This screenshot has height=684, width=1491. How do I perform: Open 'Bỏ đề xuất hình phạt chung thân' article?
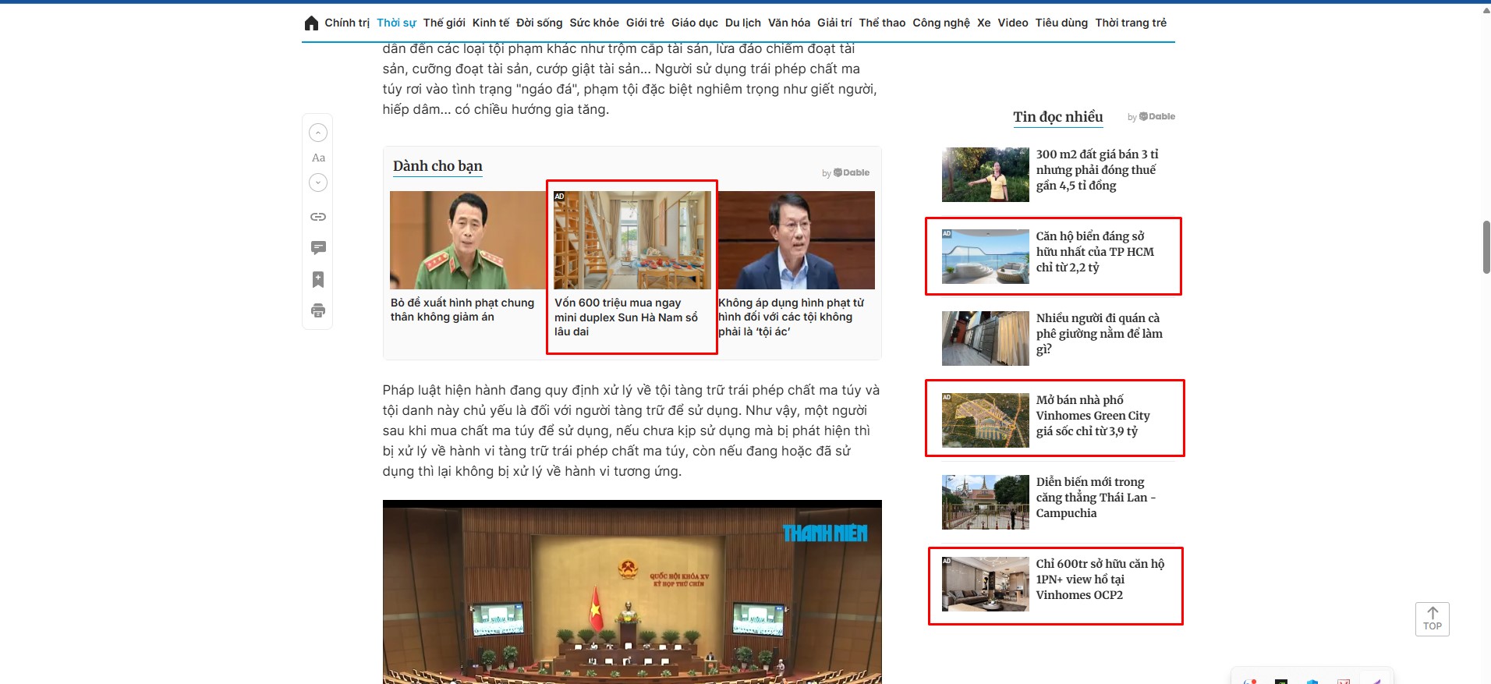[462, 310]
